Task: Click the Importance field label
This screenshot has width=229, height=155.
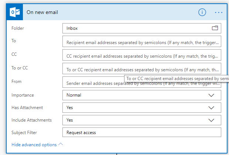Action: point(23,95)
